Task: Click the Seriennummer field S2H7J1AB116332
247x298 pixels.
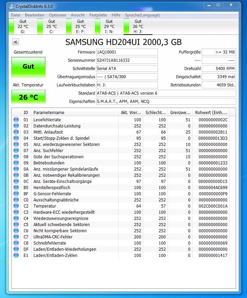Action: coord(127,60)
